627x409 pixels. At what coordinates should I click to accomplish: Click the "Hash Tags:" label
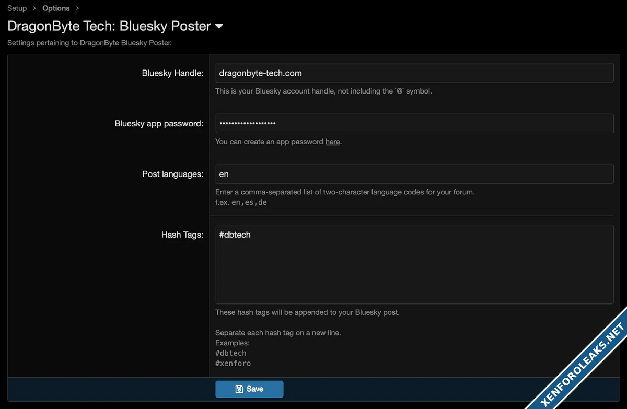click(182, 235)
